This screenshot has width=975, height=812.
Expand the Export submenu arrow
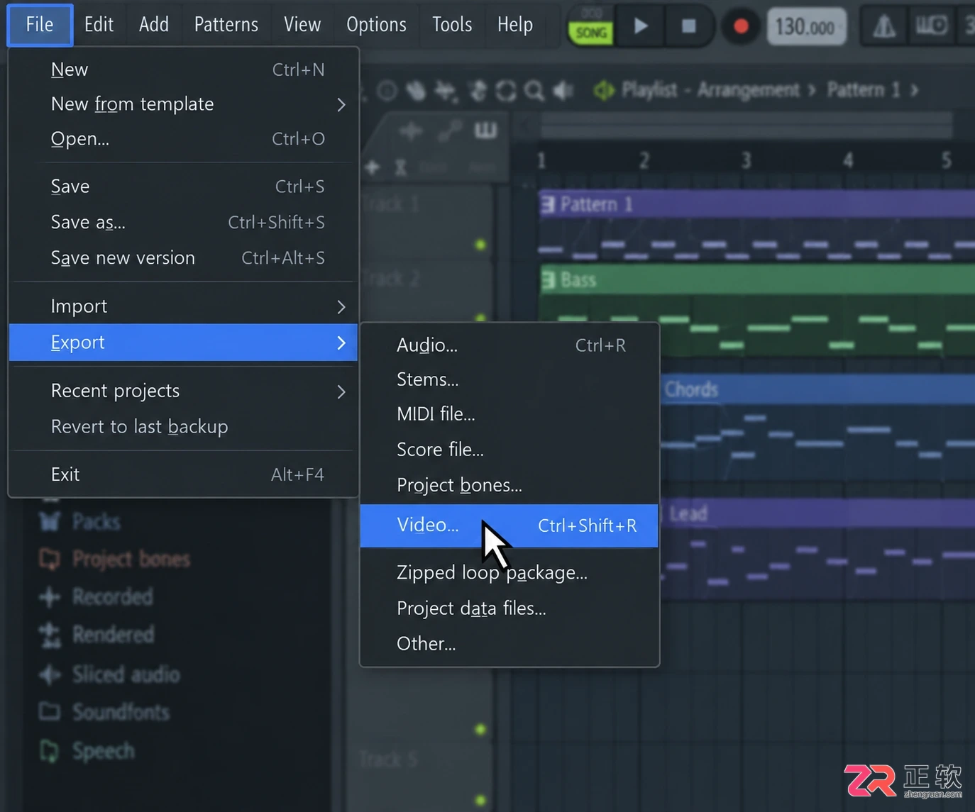point(341,343)
